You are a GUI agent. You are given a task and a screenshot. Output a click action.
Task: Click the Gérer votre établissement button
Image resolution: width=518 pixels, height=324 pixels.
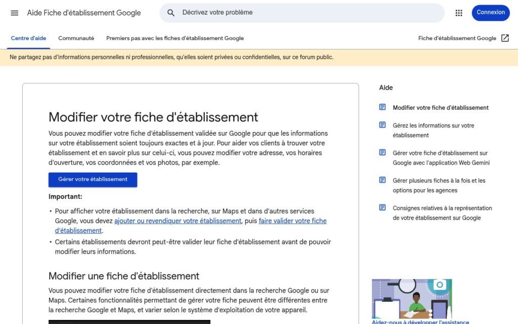click(x=93, y=180)
